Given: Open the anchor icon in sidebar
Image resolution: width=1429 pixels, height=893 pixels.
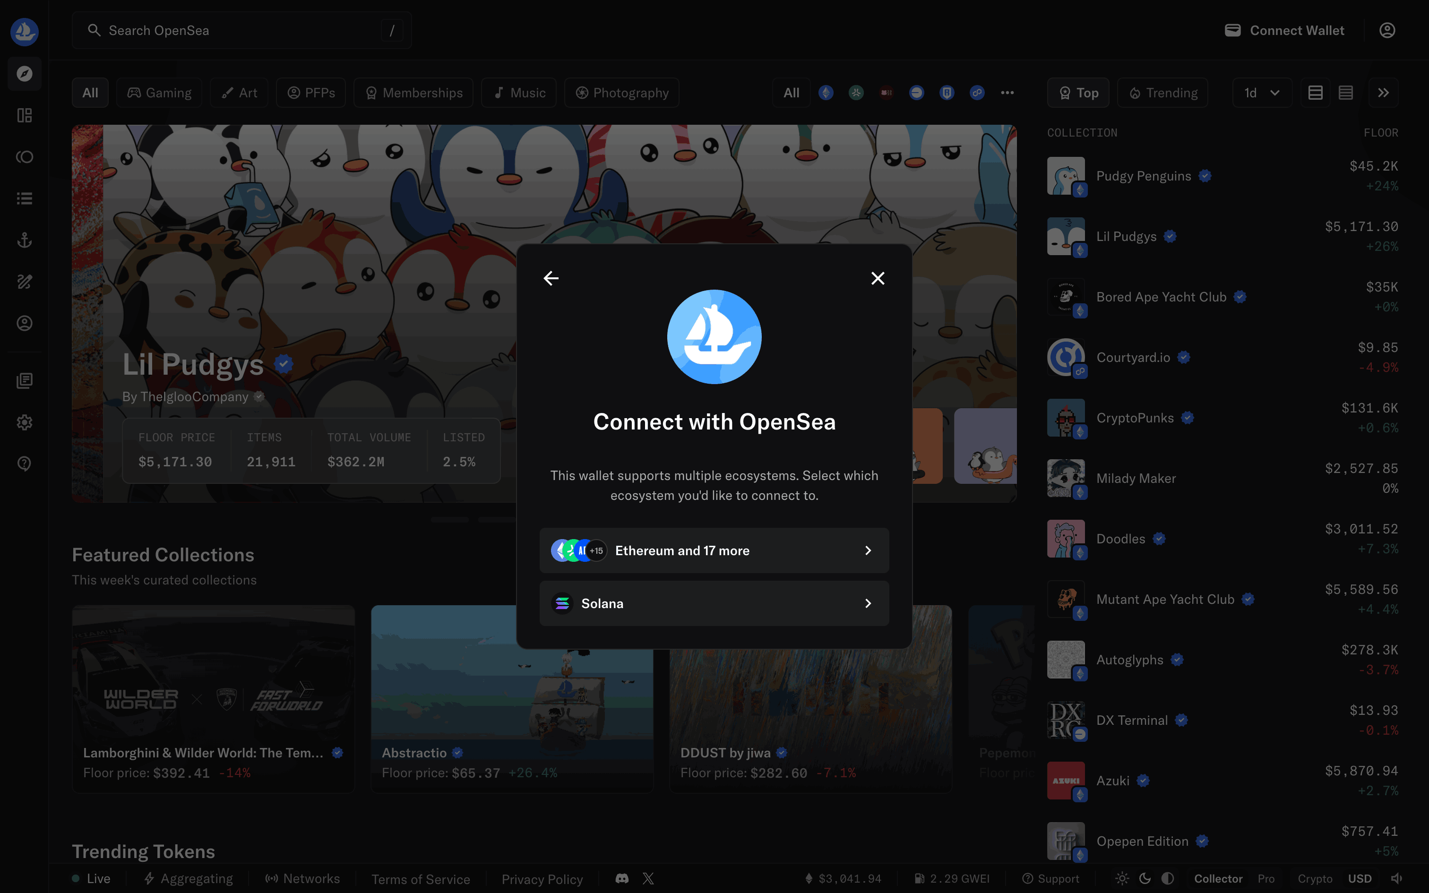Looking at the screenshot, I should pos(24,240).
